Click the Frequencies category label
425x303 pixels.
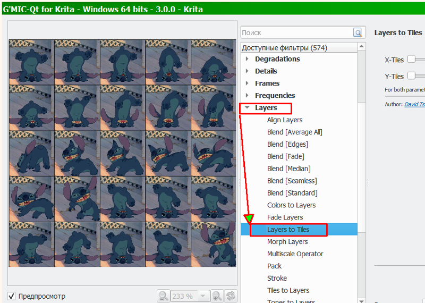[275, 96]
